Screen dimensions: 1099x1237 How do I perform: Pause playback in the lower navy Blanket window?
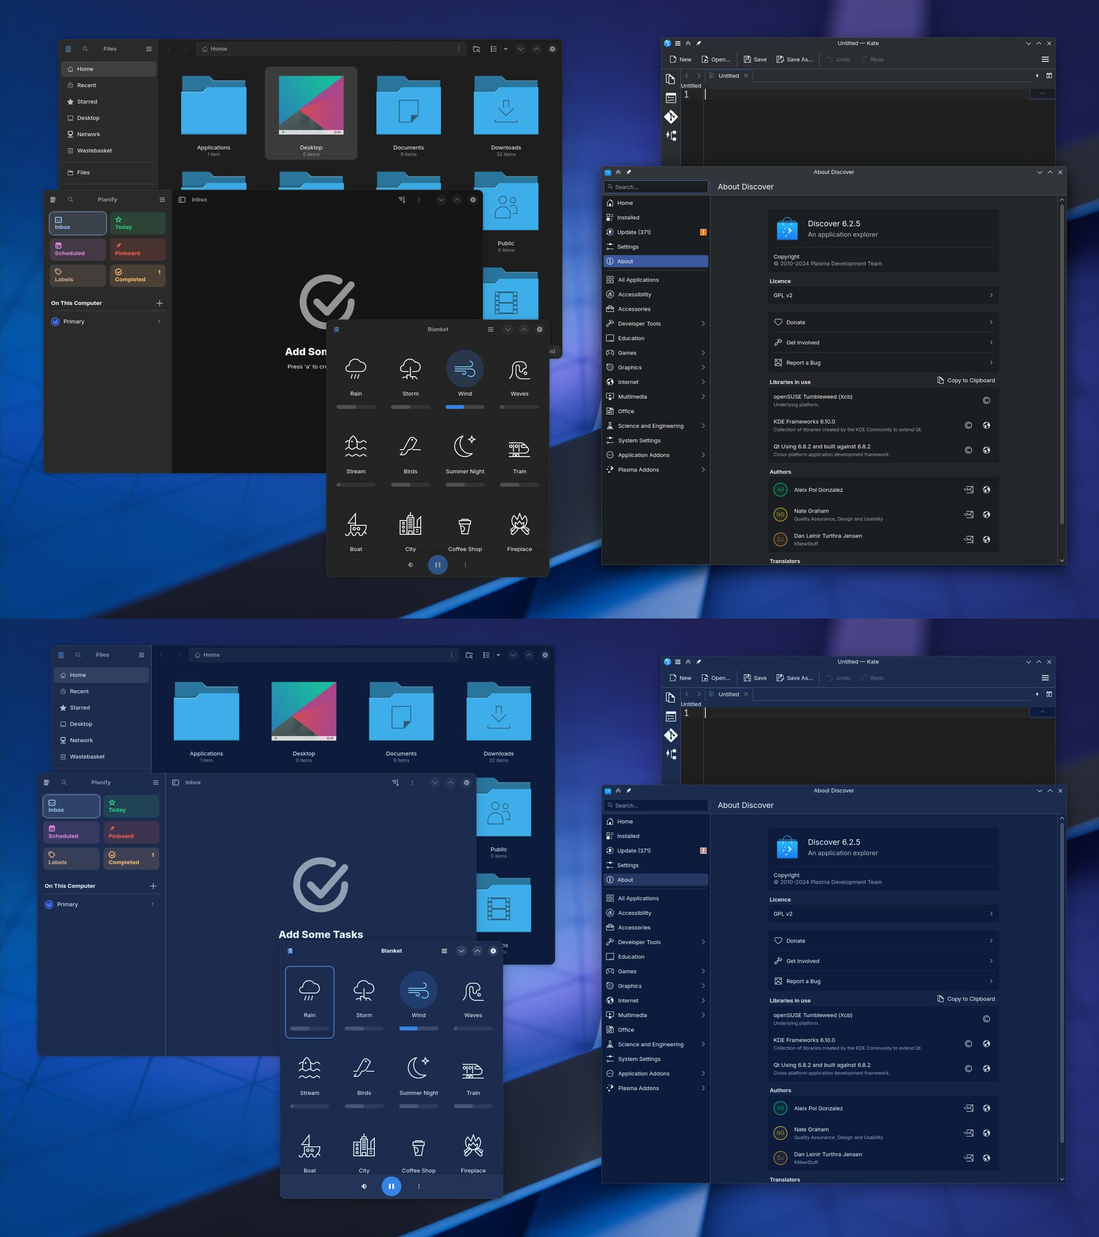[391, 1186]
